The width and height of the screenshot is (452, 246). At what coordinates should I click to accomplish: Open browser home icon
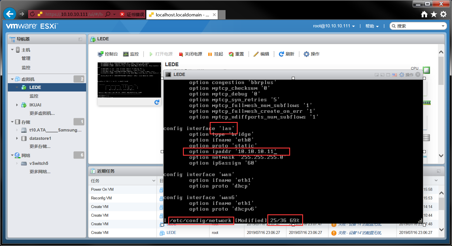click(424, 14)
